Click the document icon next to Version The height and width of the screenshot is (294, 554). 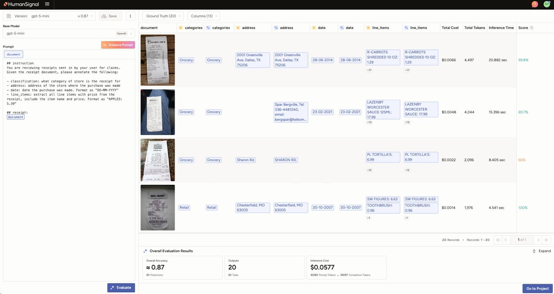9,16
